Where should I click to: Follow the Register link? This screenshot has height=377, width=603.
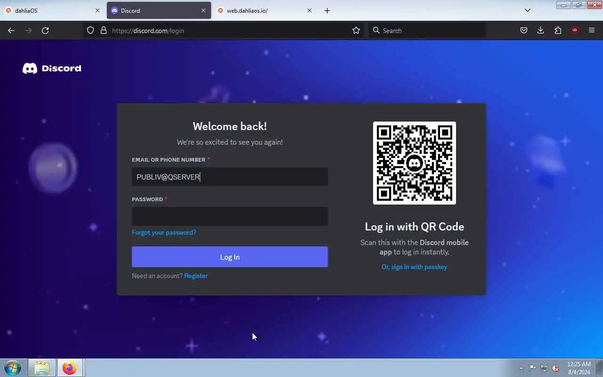[196, 276]
